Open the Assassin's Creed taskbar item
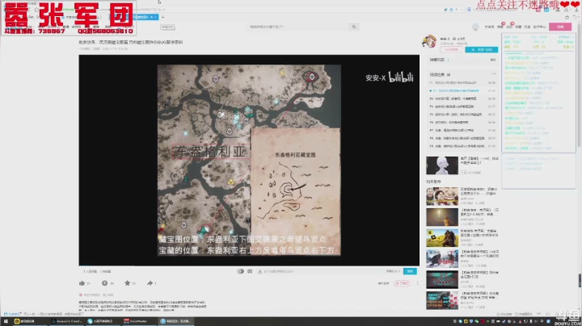582x326 pixels. click(66, 321)
